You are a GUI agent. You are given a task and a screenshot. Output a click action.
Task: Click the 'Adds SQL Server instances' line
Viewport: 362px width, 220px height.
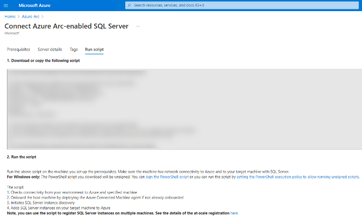point(58,208)
